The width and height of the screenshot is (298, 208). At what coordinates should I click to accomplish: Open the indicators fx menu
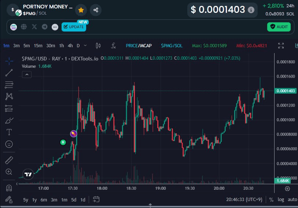pyautogui.click(x=113, y=45)
